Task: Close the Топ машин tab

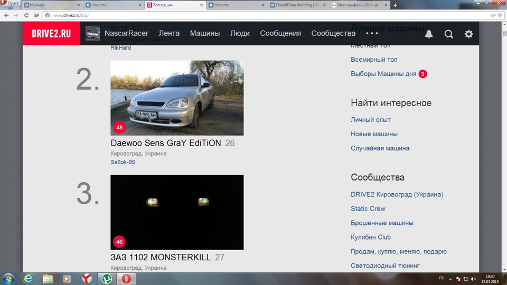Action: click(201, 5)
